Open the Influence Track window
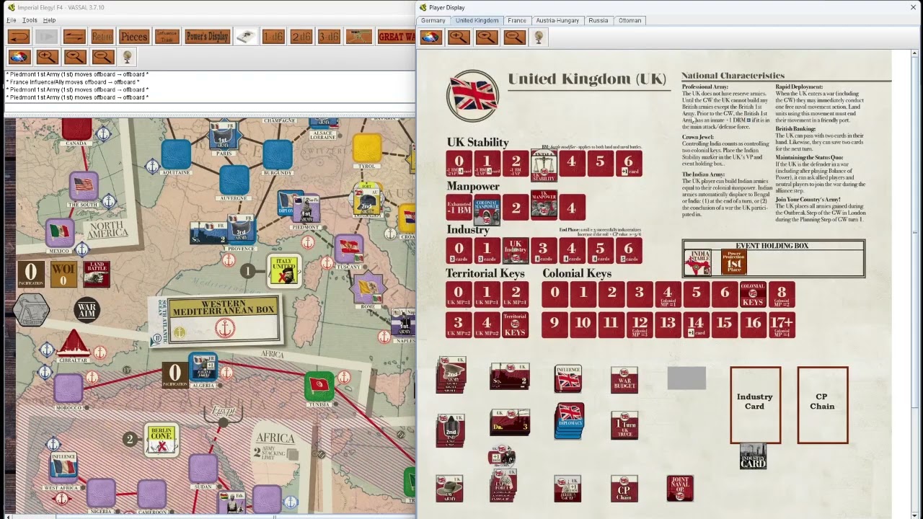The width and height of the screenshot is (923, 519). [167, 36]
